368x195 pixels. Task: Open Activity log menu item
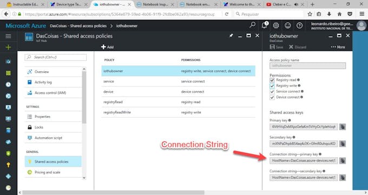(53, 82)
